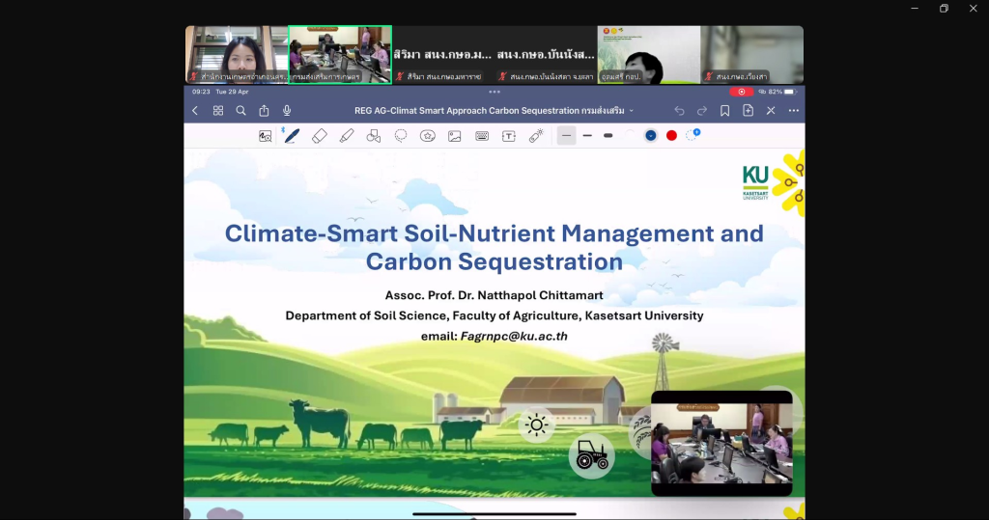Pick the dark blue color swatch
989x520 pixels.
(x=651, y=135)
